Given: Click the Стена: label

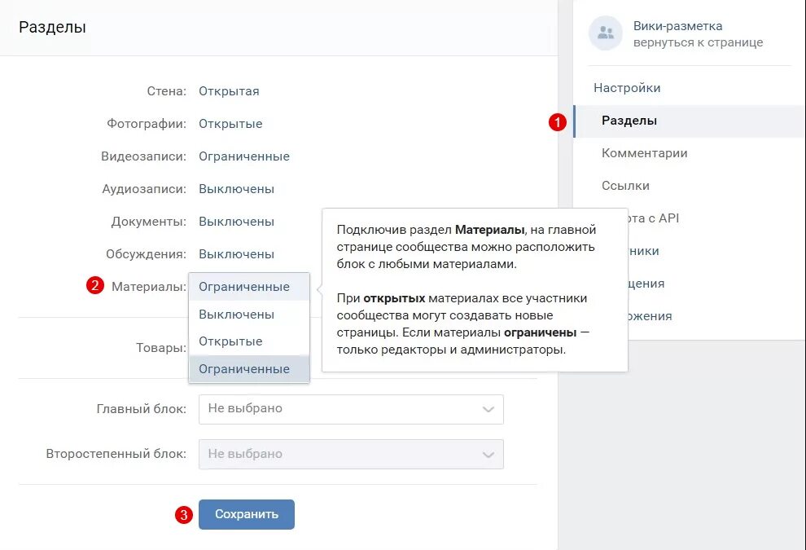Looking at the screenshot, I should [x=167, y=91].
